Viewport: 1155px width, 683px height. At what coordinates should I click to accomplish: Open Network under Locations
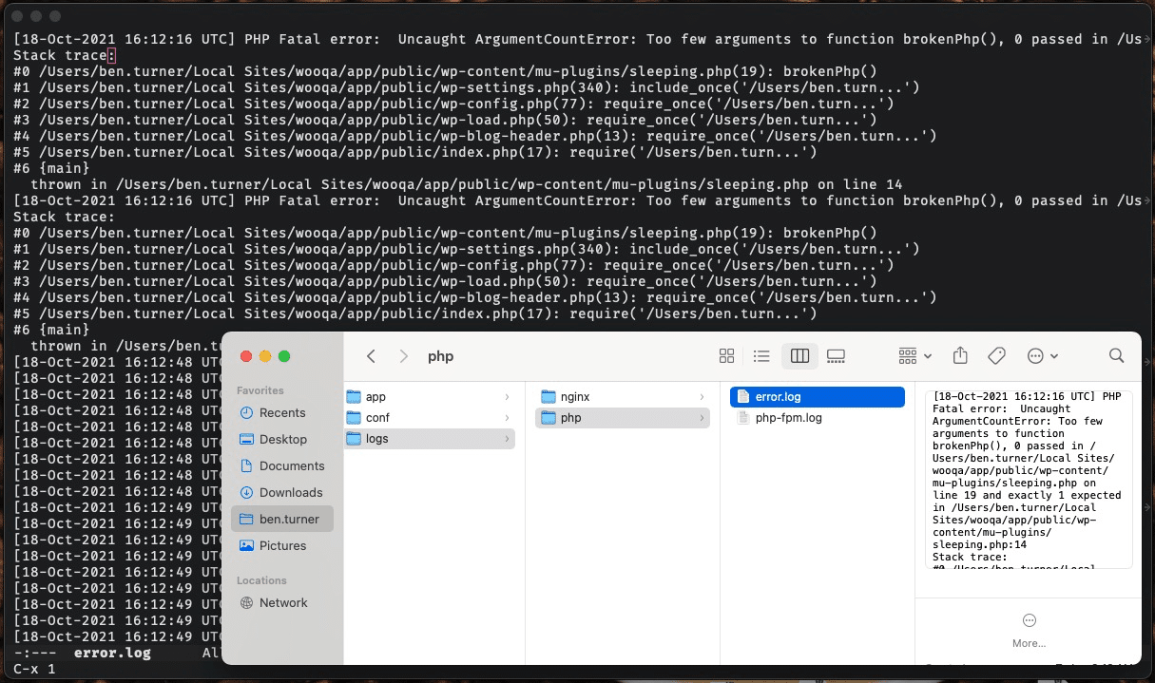283,603
